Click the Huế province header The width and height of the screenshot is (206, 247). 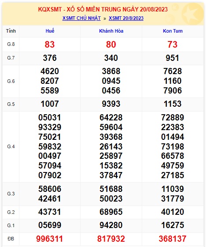[50, 31]
